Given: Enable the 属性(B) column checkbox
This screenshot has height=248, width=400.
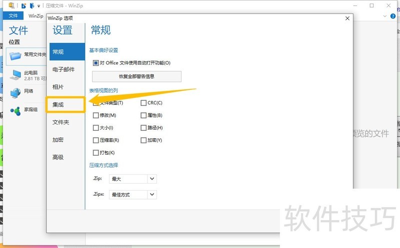Looking at the screenshot, I should click(x=143, y=115).
